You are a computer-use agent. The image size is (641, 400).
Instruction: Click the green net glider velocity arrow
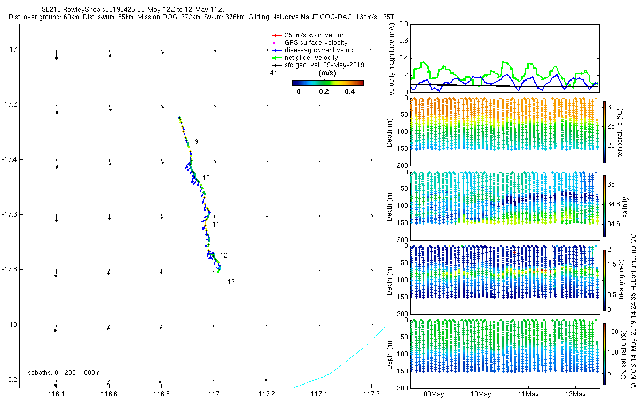coord(276,57)
